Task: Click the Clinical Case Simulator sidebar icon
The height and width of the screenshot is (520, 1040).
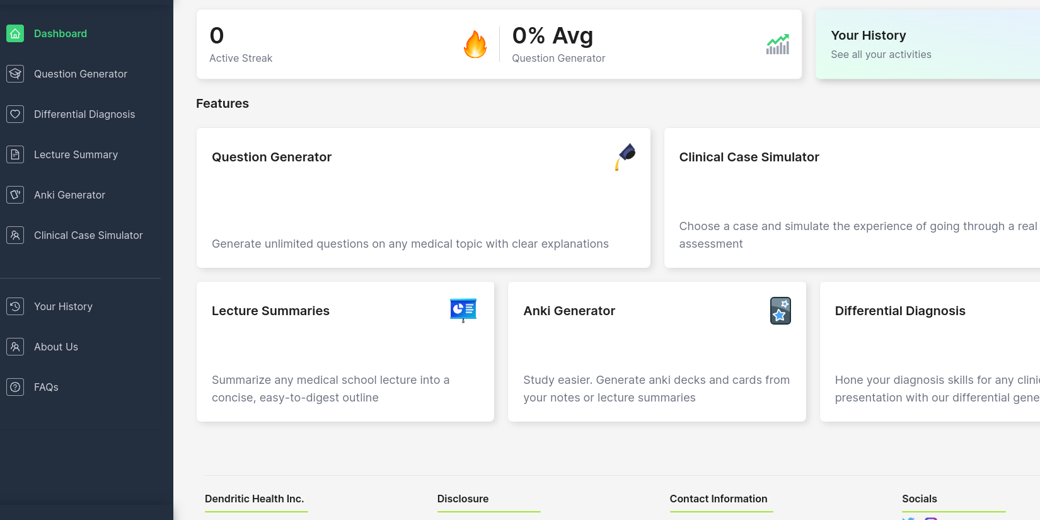Action: tap(15, 235)
